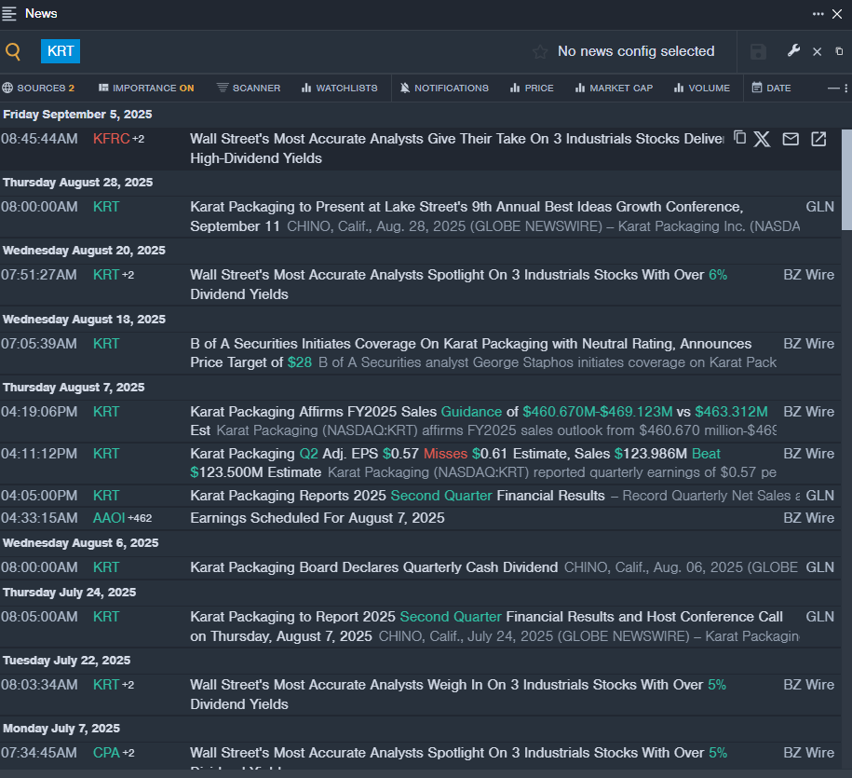Favorite the news config with the star
Image resolution: width=852 pixels, height=778 pixels.
click(x=540, y=52)
